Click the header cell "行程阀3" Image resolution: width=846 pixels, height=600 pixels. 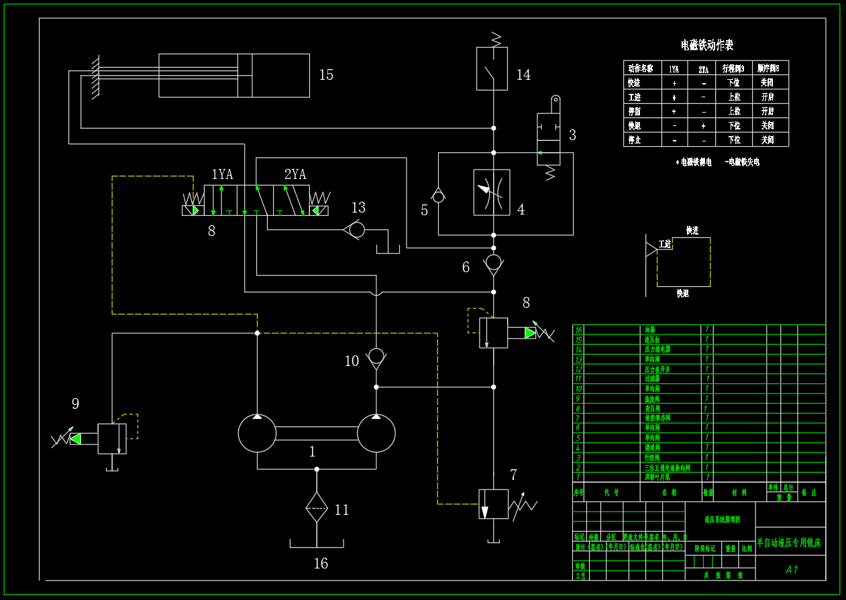733,68
